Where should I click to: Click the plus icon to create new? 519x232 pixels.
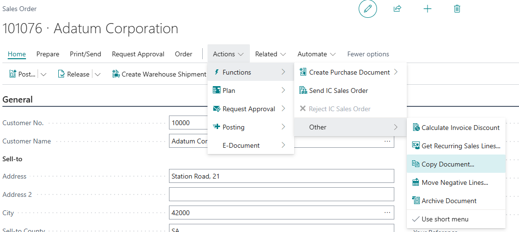(428, 9)
